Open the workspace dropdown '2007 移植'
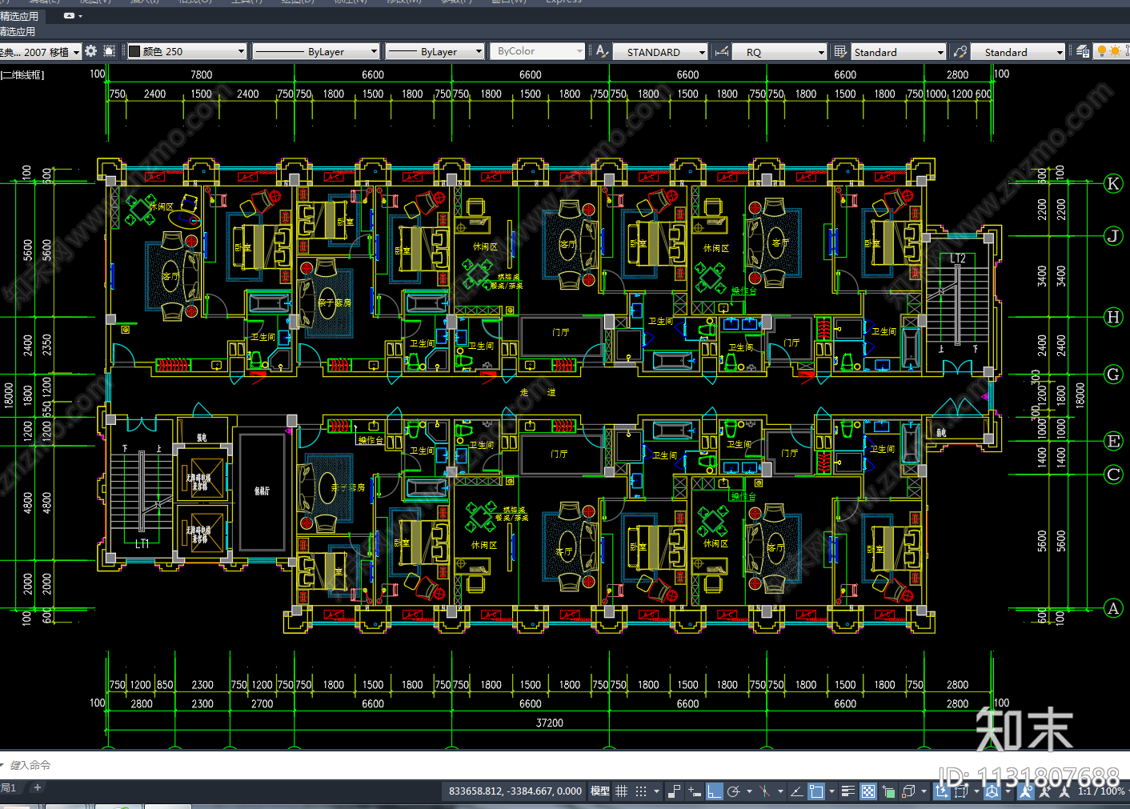The width and height of the screenshot is (1130, 809). coord(40,51)
